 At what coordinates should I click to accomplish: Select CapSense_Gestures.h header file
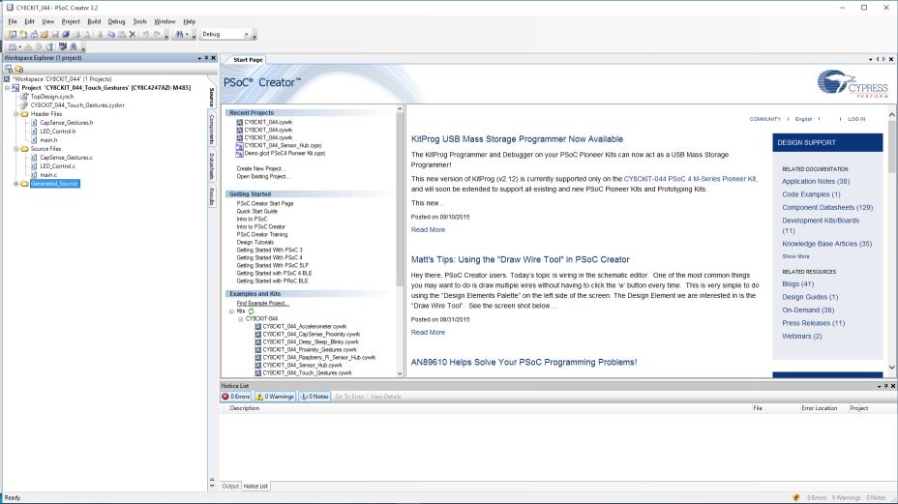tap(67, 123)
